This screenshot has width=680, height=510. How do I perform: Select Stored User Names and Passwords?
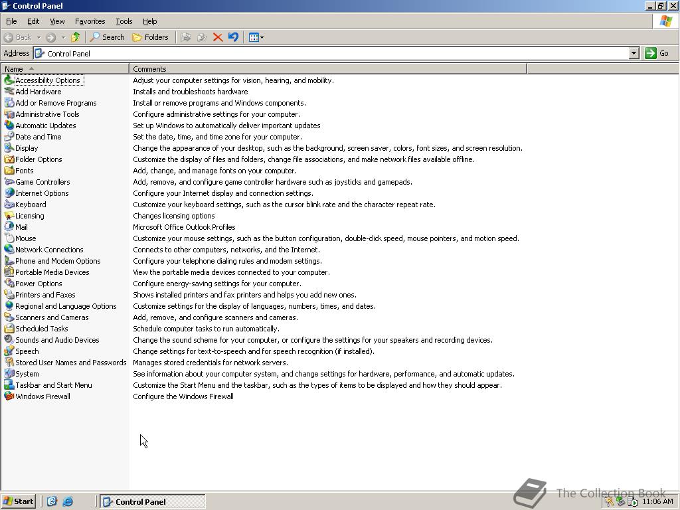[66, 362]
